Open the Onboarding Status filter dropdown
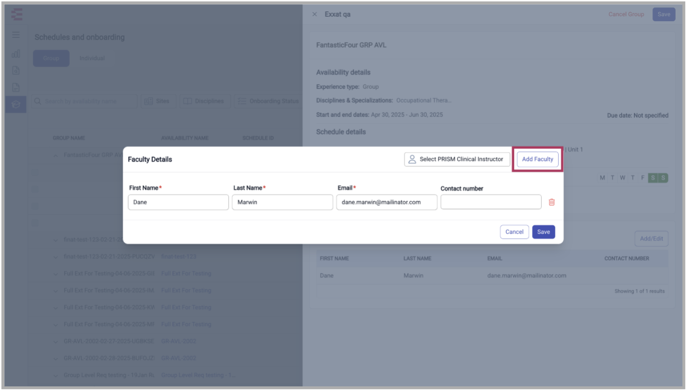688x391 pixels. pos(268,101)
